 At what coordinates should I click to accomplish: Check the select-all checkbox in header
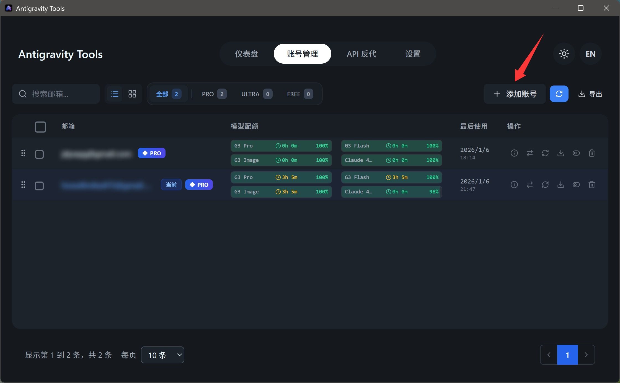(40, 127)
